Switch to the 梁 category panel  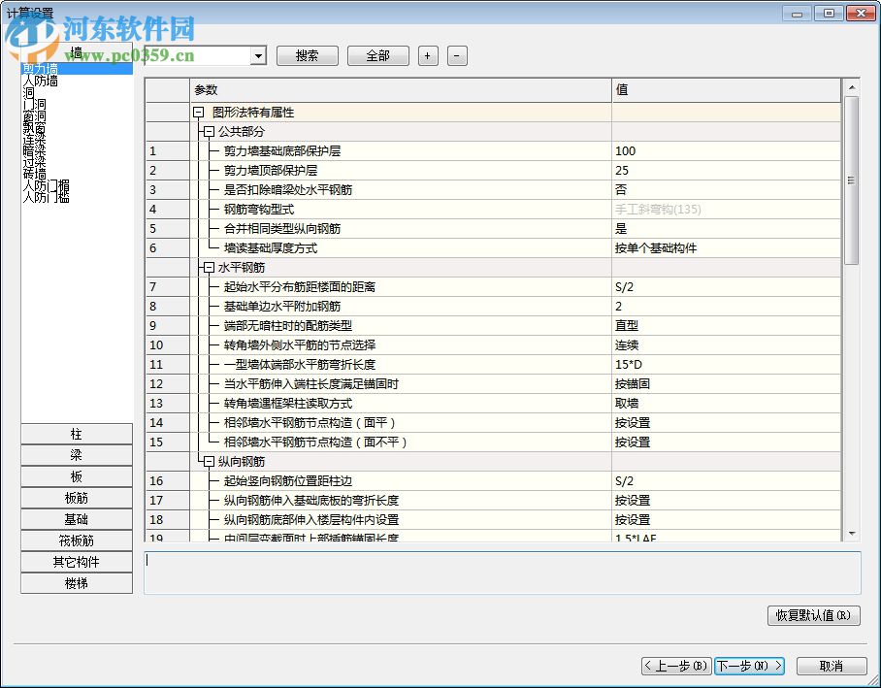[77, 455]
